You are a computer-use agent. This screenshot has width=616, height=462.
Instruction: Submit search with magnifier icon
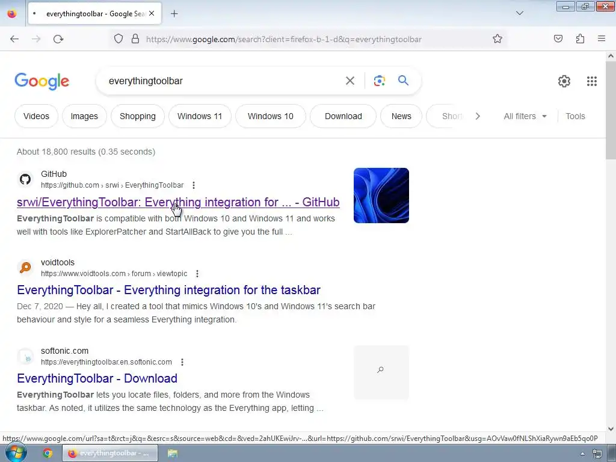404,81
